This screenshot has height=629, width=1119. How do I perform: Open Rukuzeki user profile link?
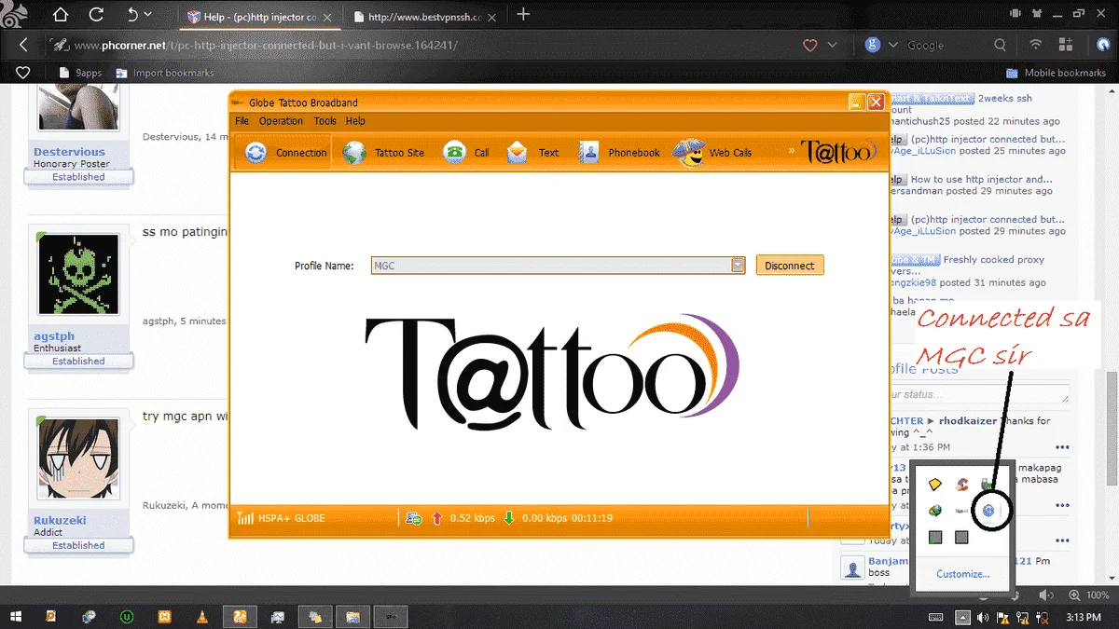click(x=59, y=521)
